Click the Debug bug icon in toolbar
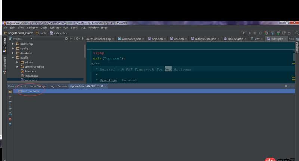This screenshot has height=161, width=299. coord(255,33)
